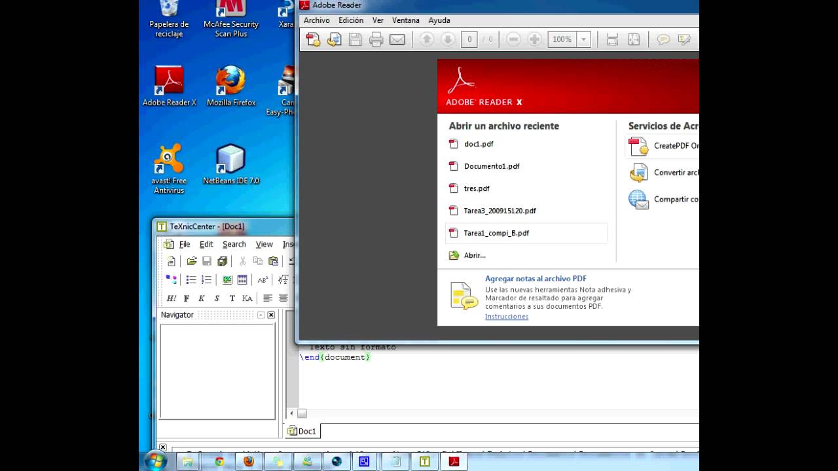
Task: Insert table icon in TeXnicCenter toolbar
Action: pos(242,279)
